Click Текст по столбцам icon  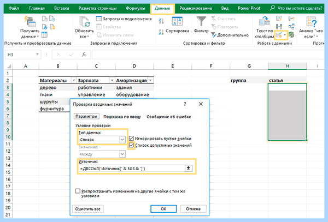[265, 21]
